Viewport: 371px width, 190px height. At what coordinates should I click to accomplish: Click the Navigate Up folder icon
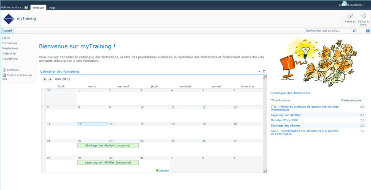[26, 8]
